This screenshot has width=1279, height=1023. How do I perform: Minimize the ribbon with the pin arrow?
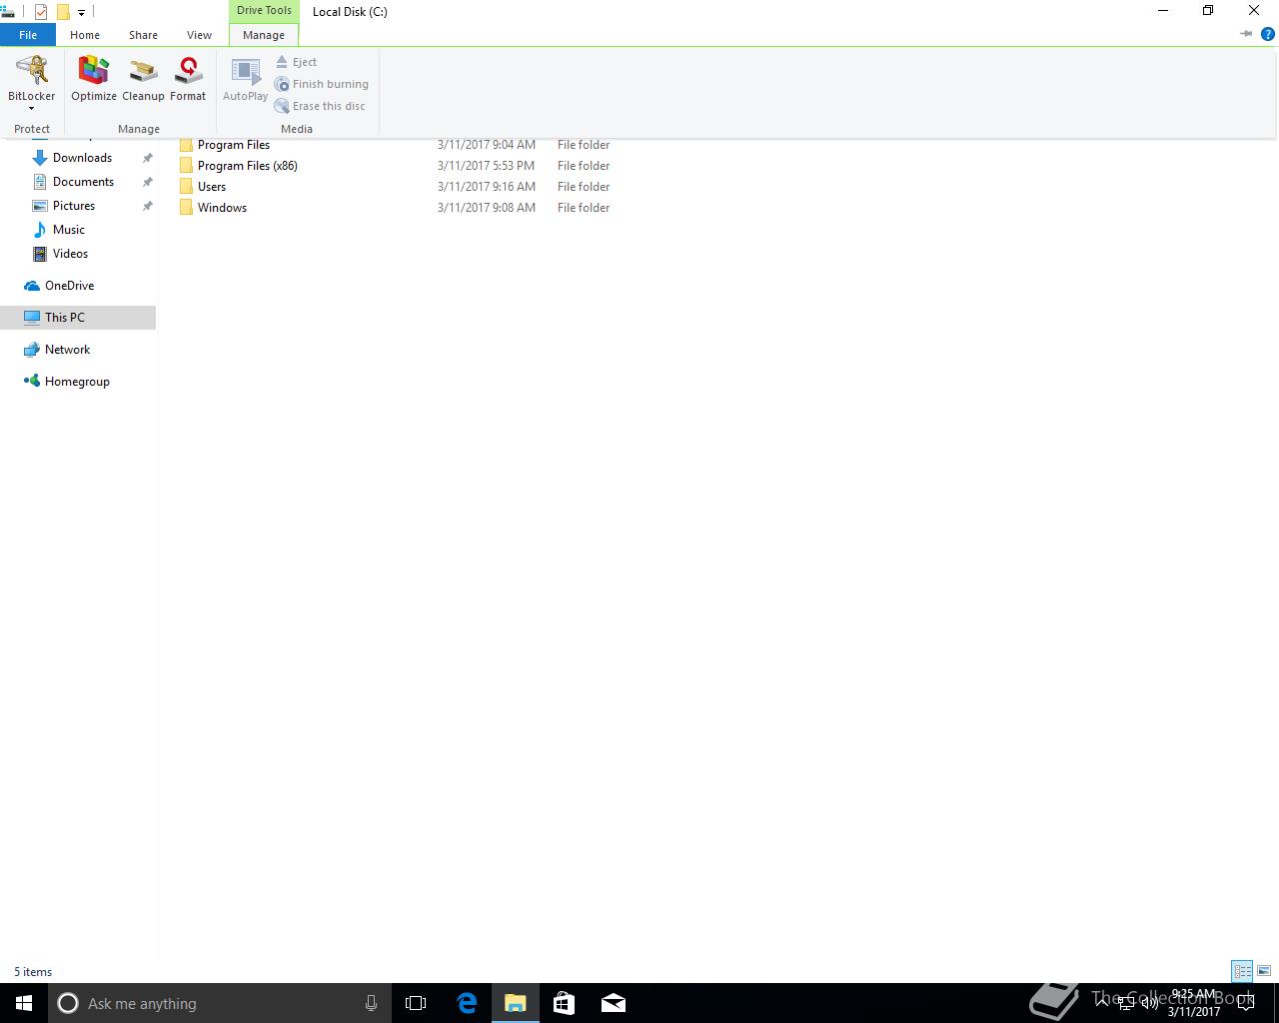pyautogui.click(x=1246, y=34)
